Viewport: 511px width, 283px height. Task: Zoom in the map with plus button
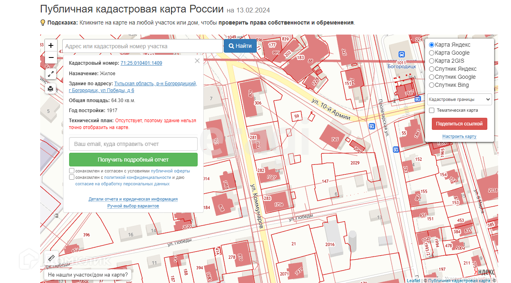51,45
